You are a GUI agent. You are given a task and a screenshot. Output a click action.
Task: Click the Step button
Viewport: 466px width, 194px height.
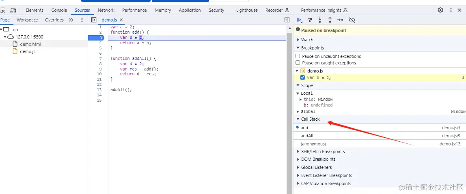point(340,20)
